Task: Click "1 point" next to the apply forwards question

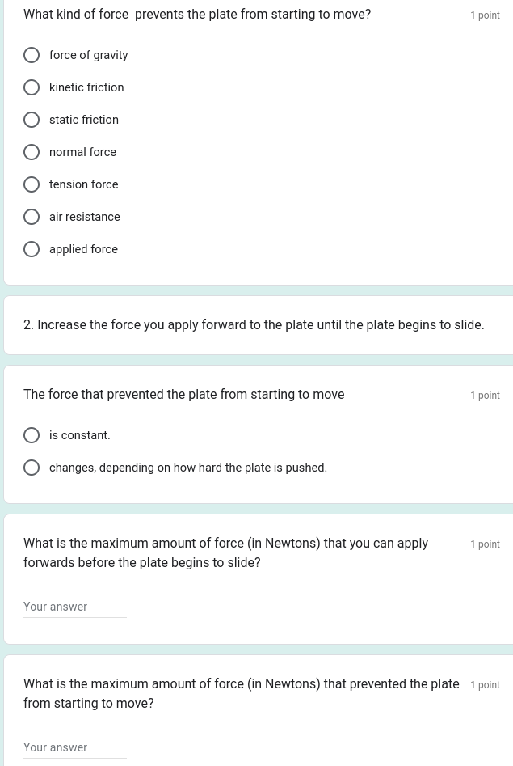Action: 485,544
